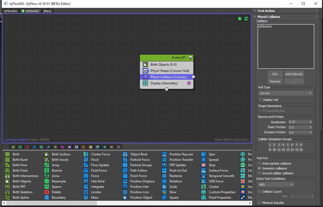Switch to the tyFlow001 tab
This screenshot has width=323, height=207.
pos(11,11)
